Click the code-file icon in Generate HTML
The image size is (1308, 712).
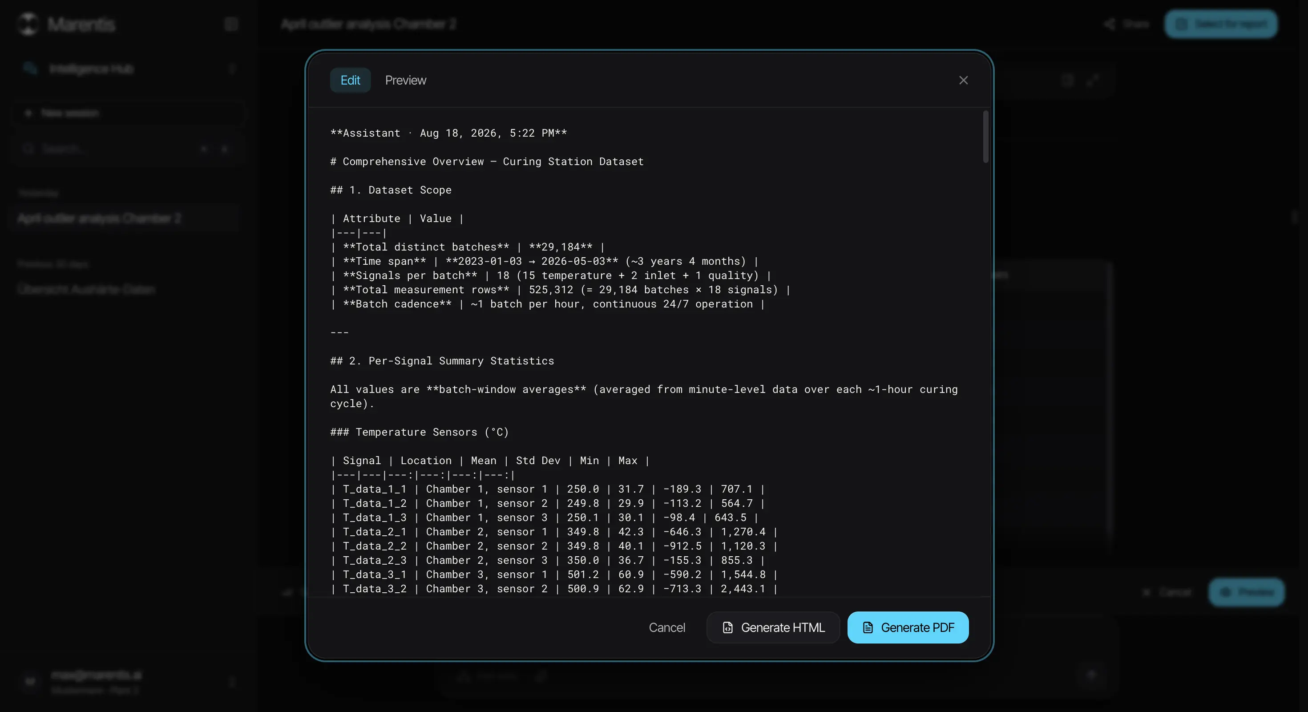727,628
